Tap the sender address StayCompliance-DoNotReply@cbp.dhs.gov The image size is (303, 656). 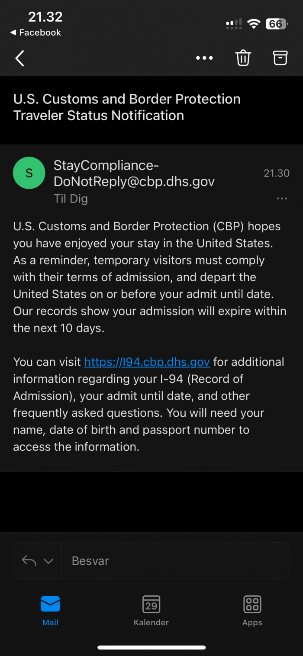click(x=134, y=173)
